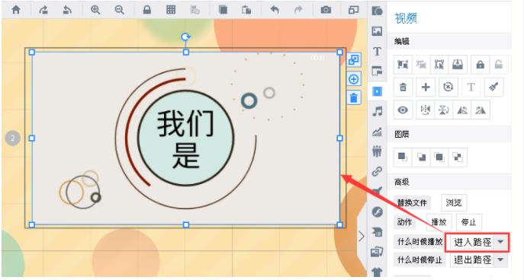Go to the home view icon

[x=16, y=10]
